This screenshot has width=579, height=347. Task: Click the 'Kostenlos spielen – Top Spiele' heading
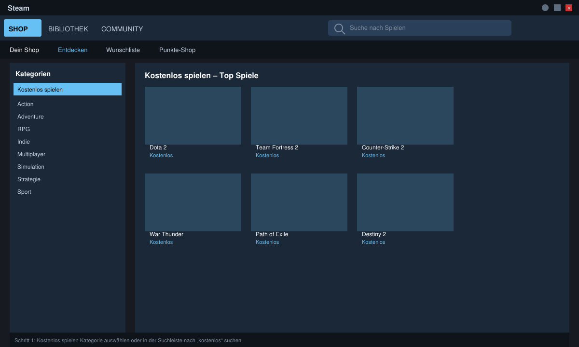point(202,76)
